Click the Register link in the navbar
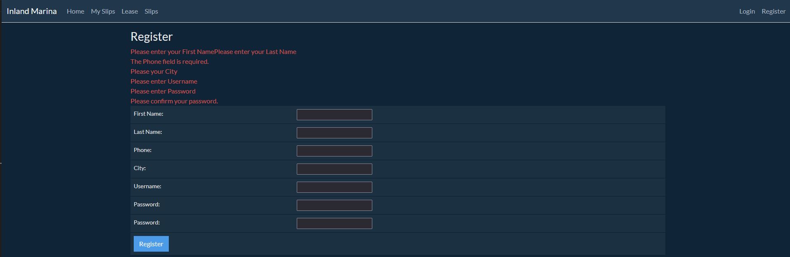This screenshot has height=257, width=790. [773, 11]
